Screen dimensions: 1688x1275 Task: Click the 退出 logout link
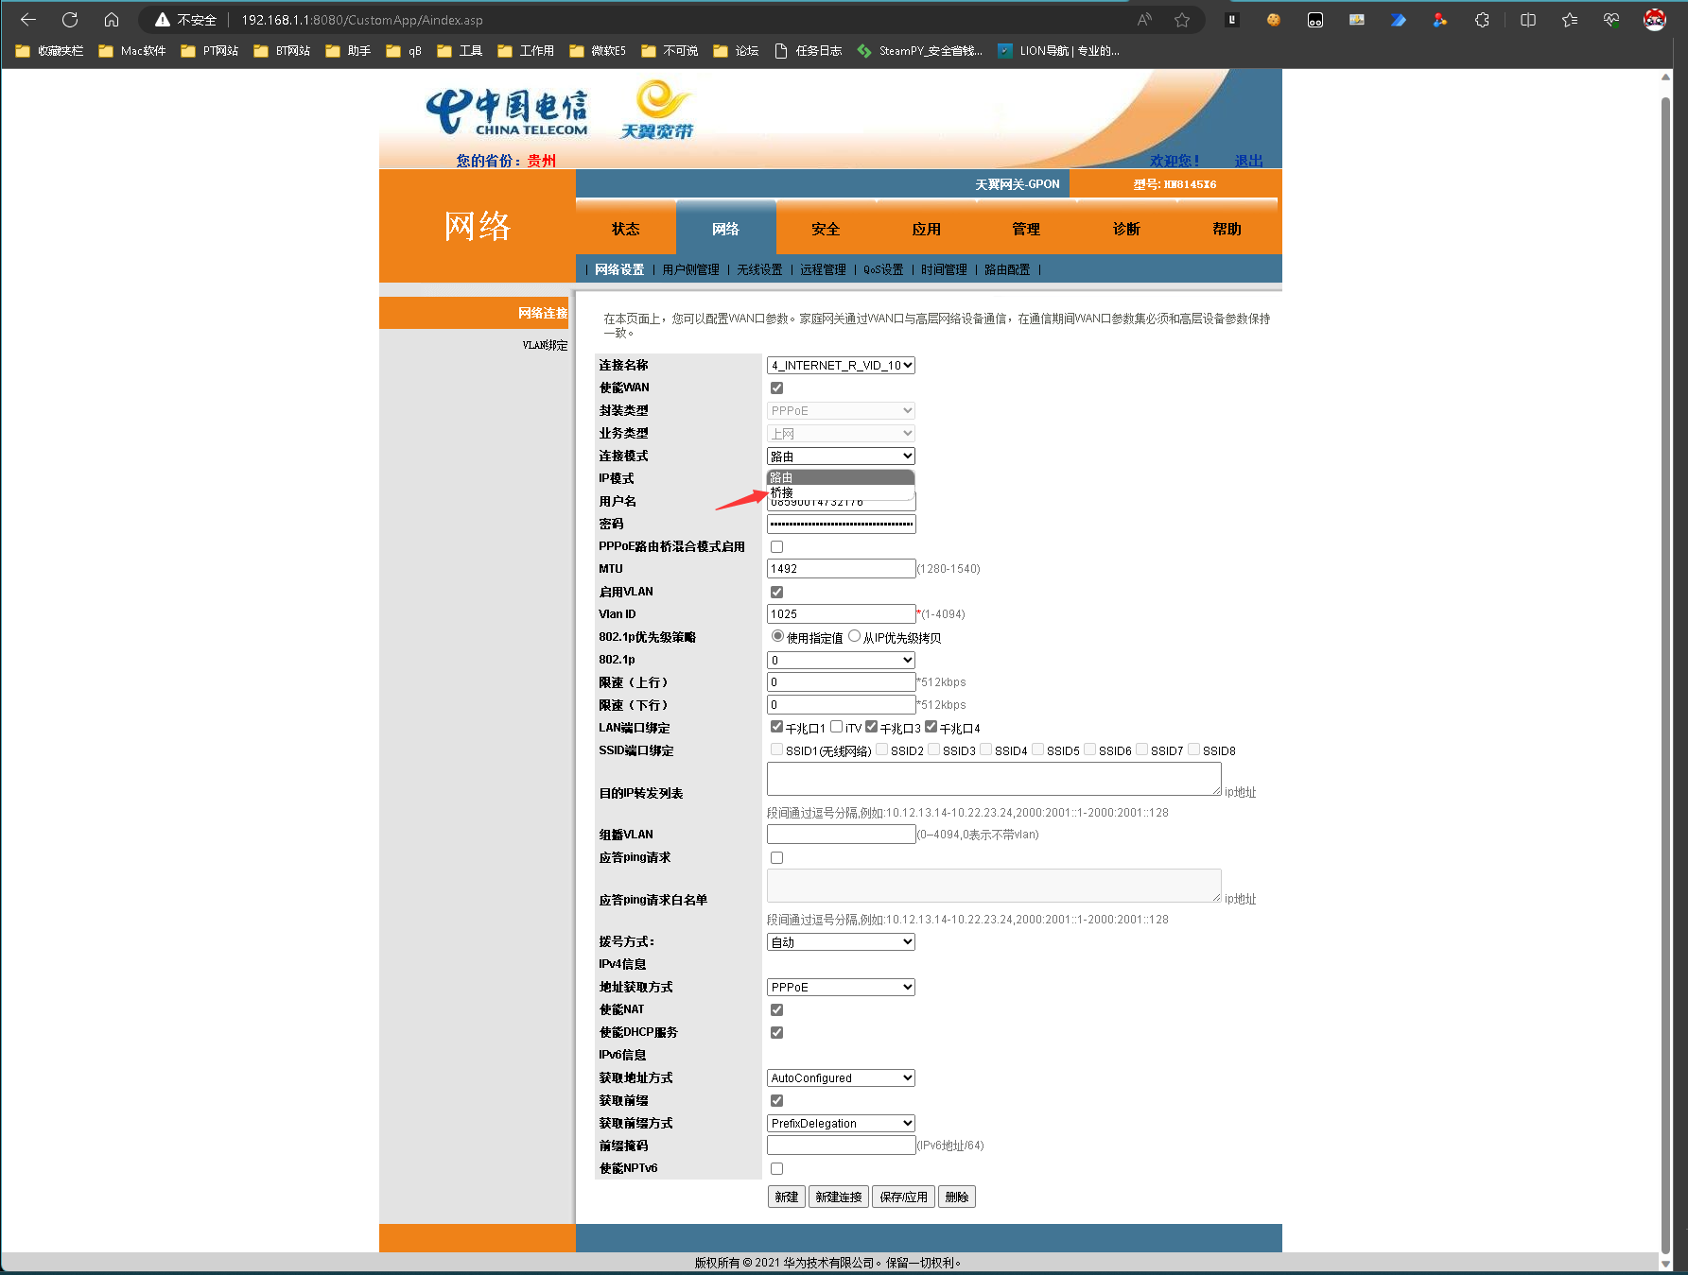coord(1248,161)
